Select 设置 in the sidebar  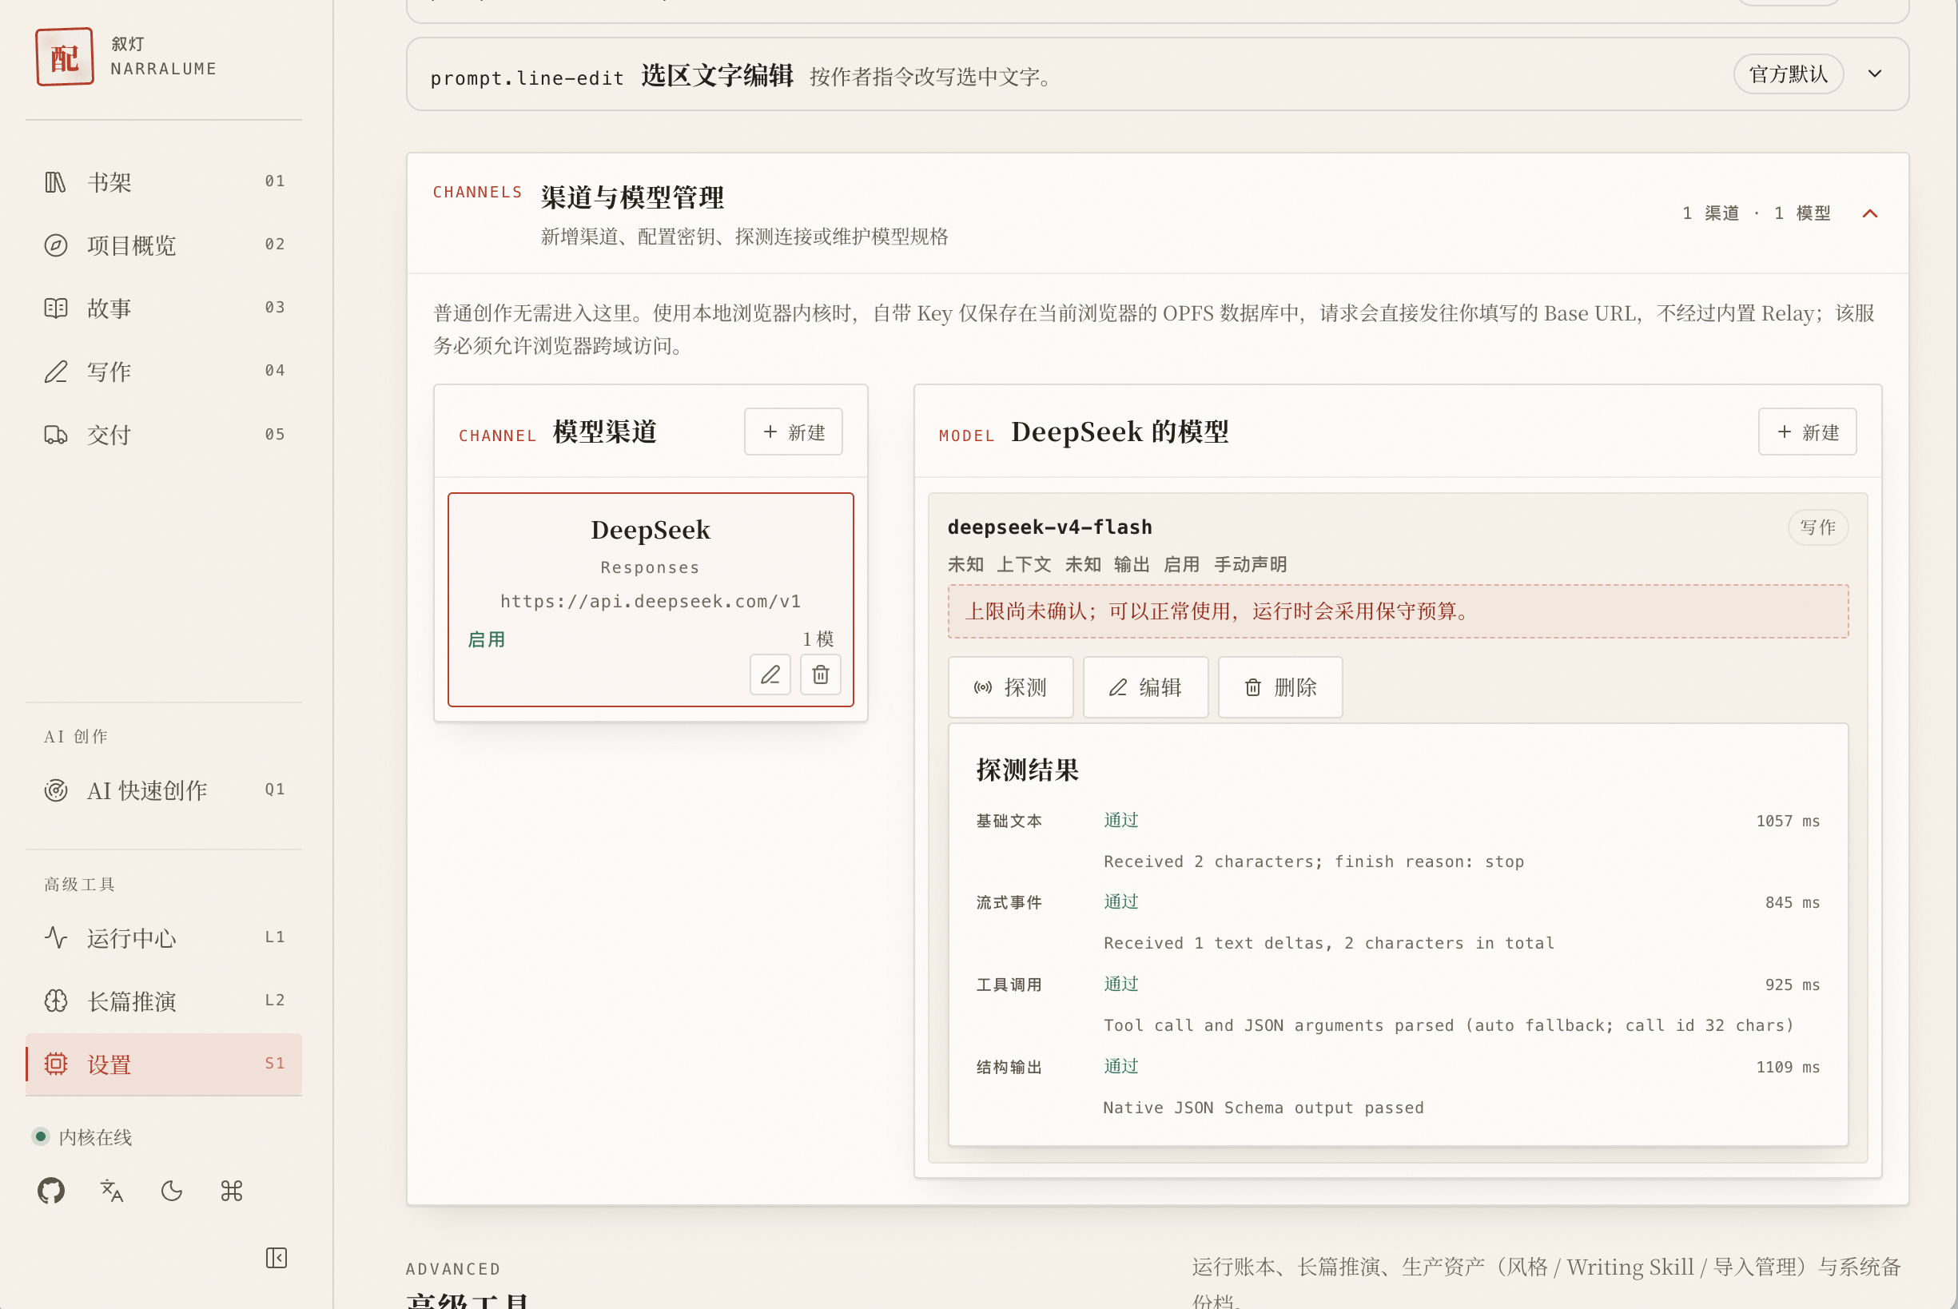164,1064
